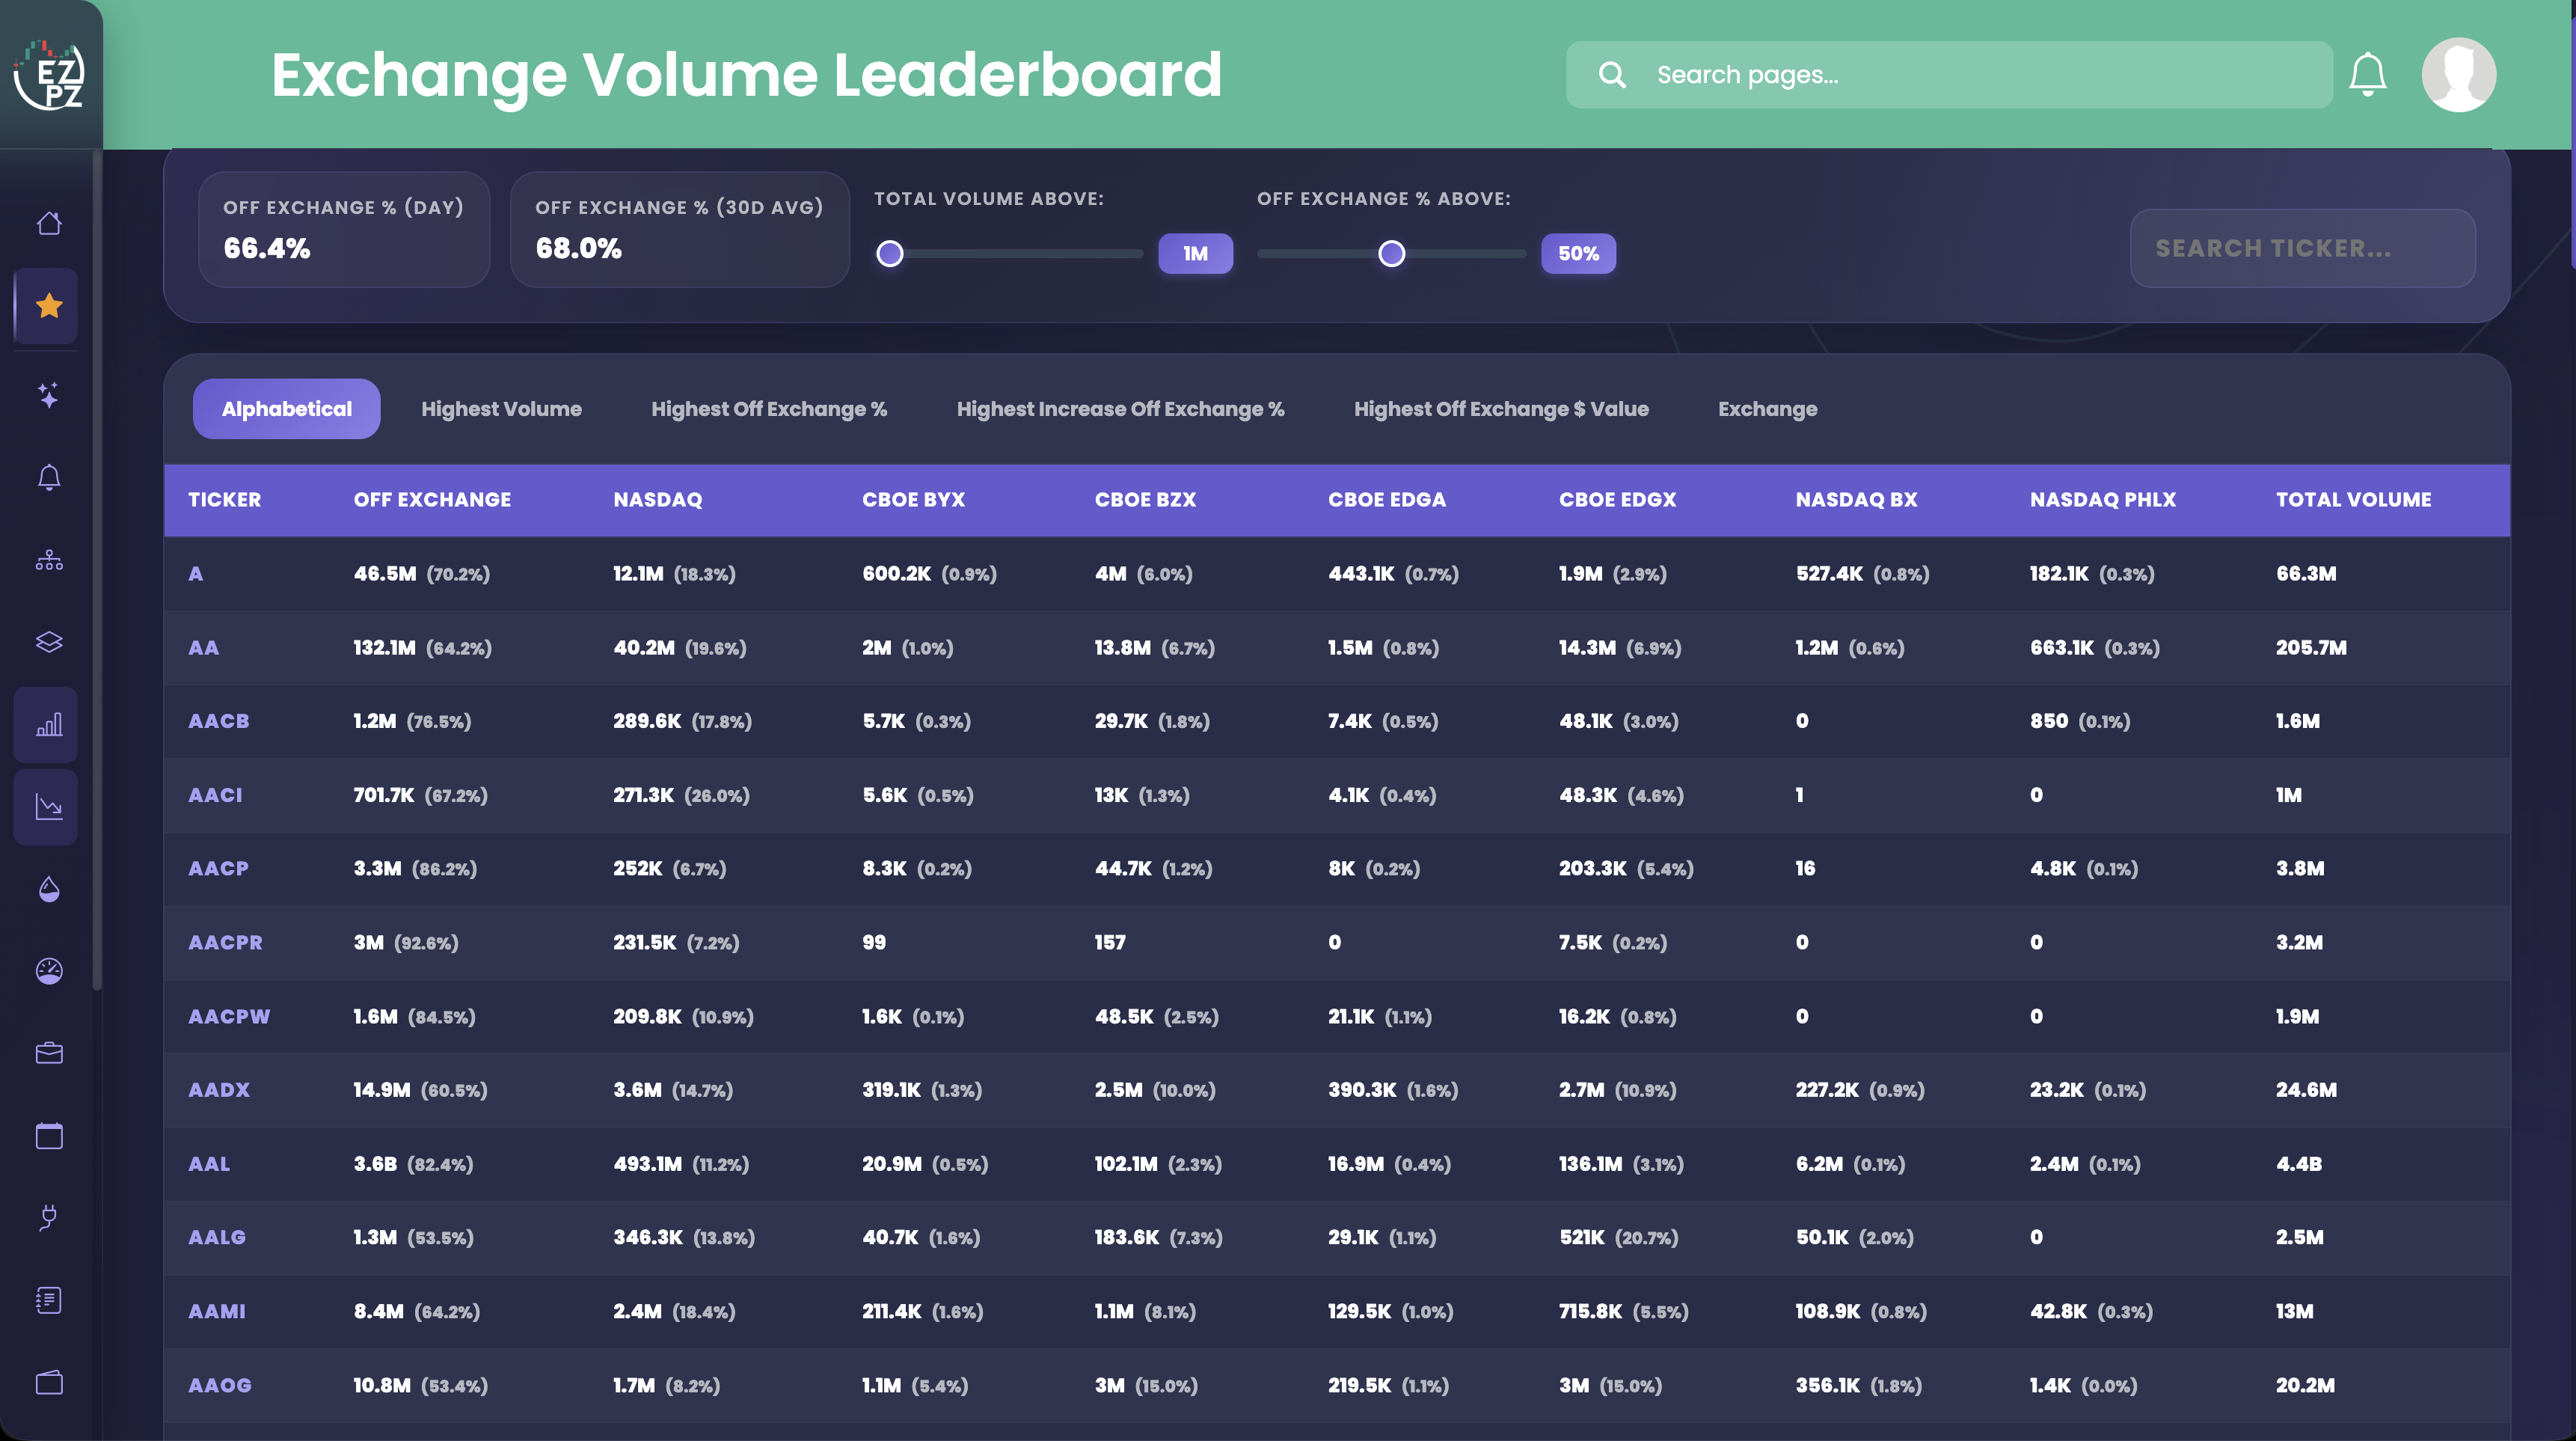This screenshot has width=2576, height=1441.
Task: Open the briefcase sidebar icon
Action: click(49, 1053)
